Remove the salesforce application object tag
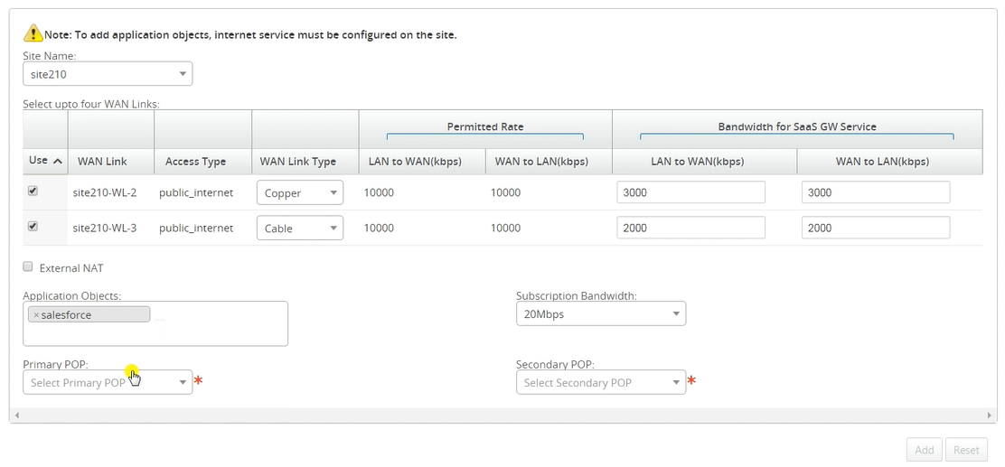Screen dimensions: 1005x467 [x=36, y=315]
